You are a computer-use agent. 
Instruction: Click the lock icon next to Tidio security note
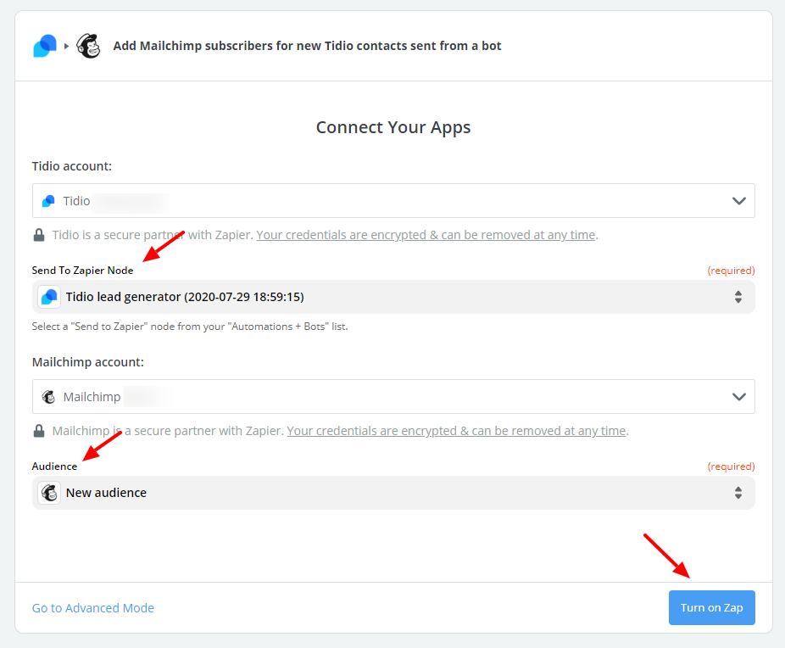[39, 235]
